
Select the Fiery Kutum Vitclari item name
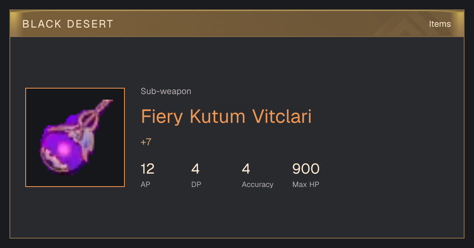pos(226,117)
